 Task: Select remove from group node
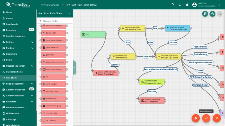pyautogui.click(x=53, y=106)
